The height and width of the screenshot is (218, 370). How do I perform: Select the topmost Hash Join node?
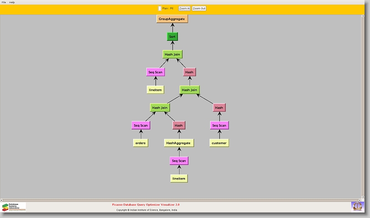click(x=172, y=54)
